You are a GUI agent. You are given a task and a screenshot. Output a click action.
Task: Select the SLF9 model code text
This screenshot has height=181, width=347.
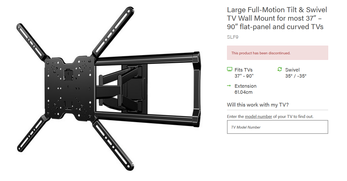pyautogui.click(x=233, y=37)
